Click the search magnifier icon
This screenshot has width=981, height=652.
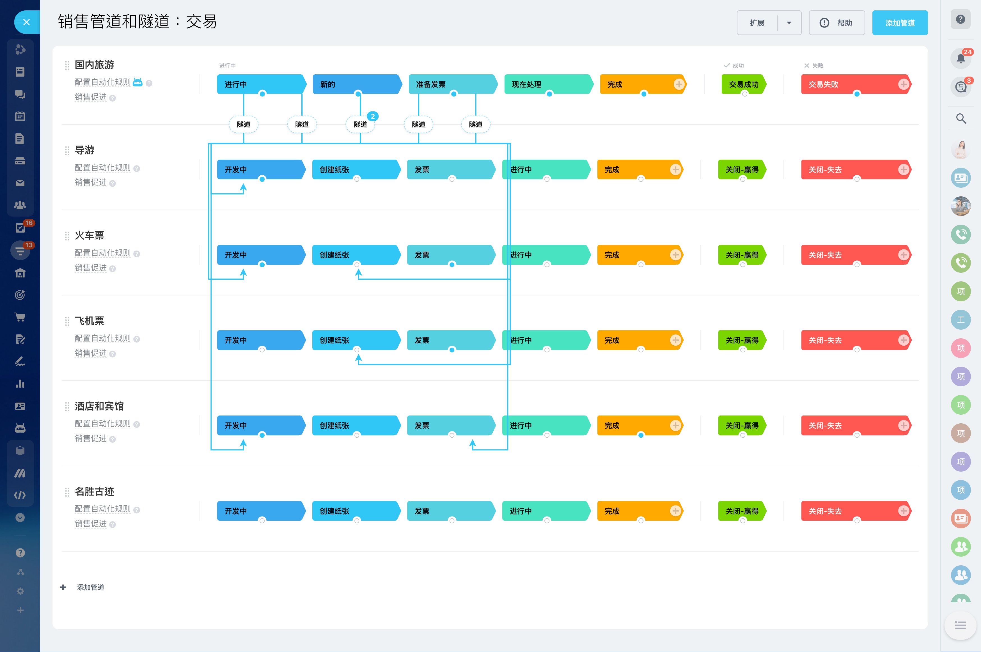[961, 118]
